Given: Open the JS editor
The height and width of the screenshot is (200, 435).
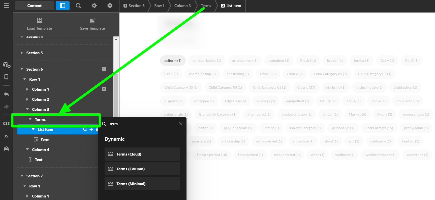Looking at the screenshot, I should click(6, 136).
